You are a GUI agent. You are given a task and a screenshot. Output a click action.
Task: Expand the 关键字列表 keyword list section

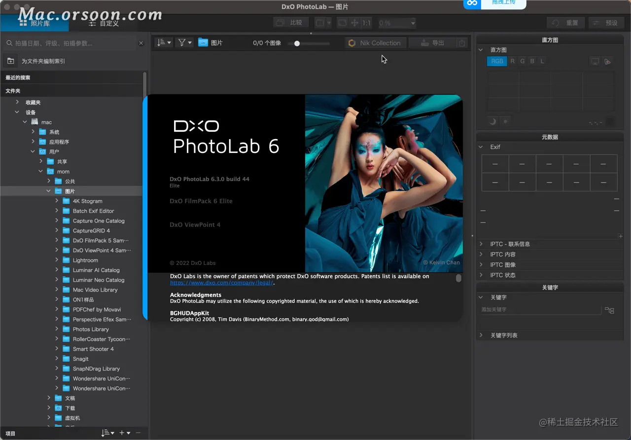click(x=481, y=335)
